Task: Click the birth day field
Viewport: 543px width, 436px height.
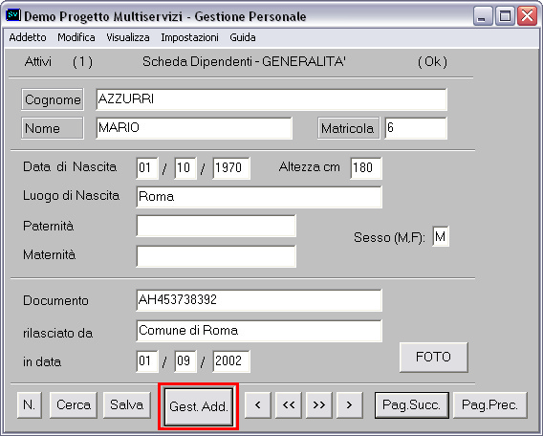Action: [147, 168]
